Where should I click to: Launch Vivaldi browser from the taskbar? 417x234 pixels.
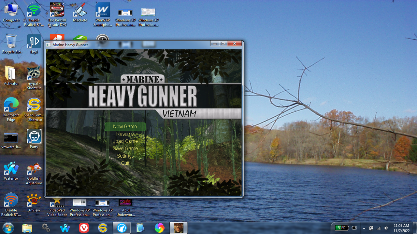[x=84, y=228]
